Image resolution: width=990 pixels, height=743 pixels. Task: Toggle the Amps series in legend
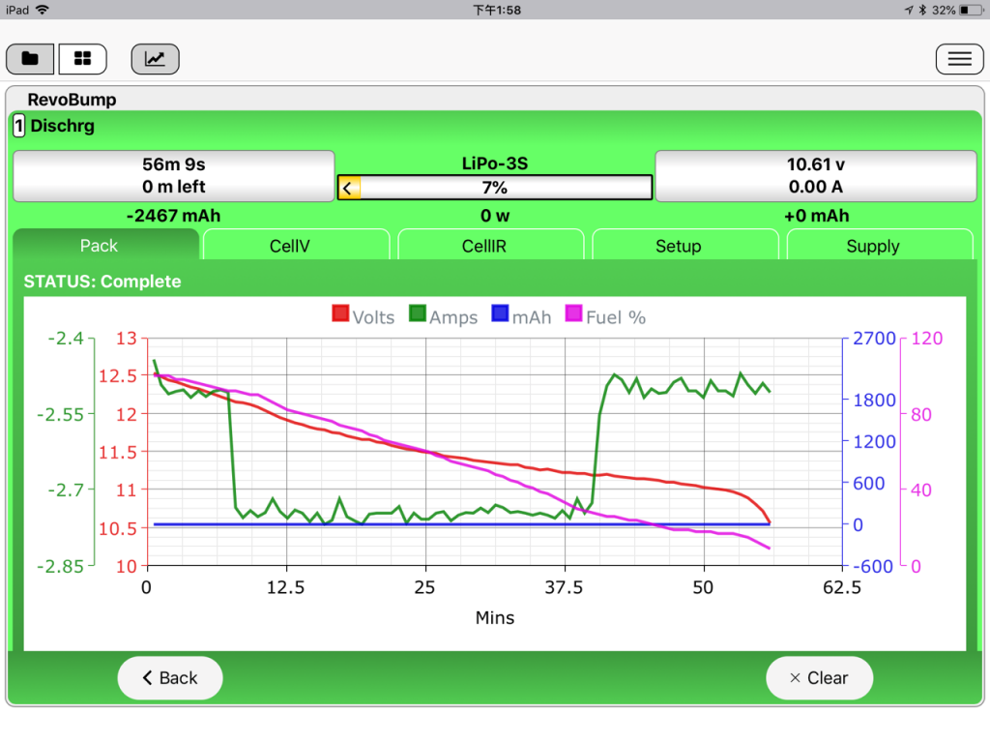(443, 315)
